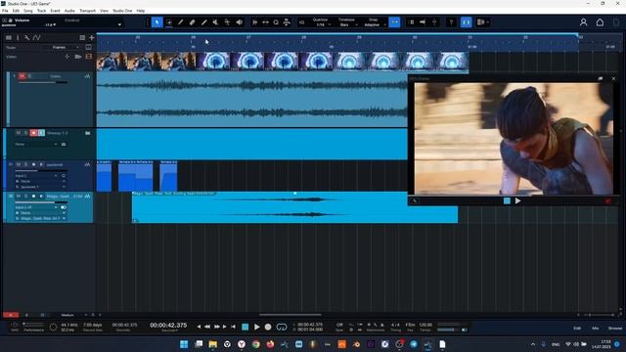Click the Zoom magnifier icon in toolbar
This screenshot has width=626, height=352.
click(276, 22)
